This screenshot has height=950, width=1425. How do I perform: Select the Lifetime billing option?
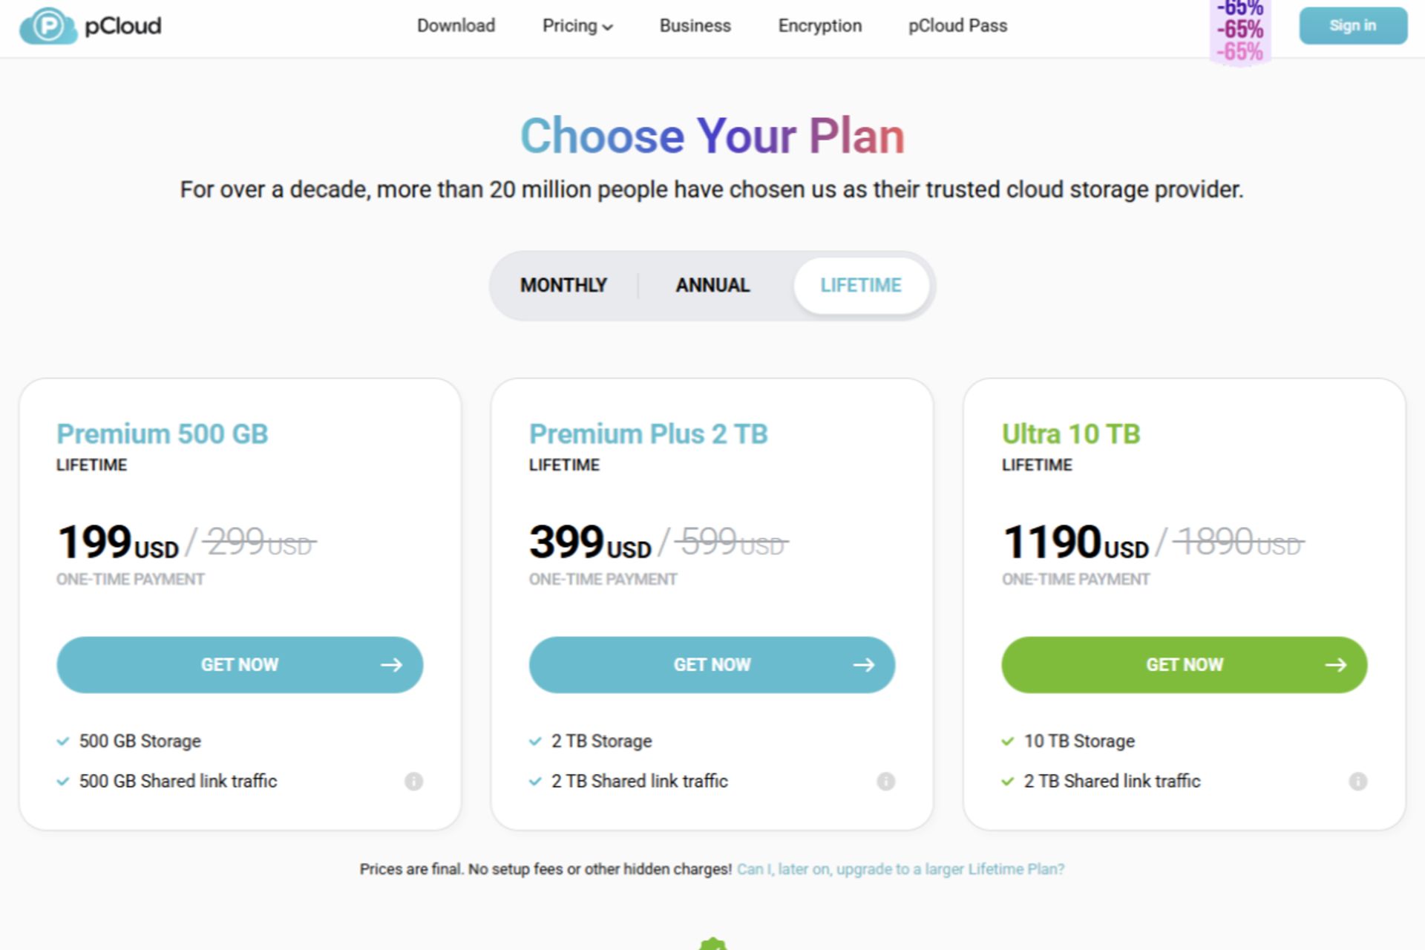pos(861,285)
